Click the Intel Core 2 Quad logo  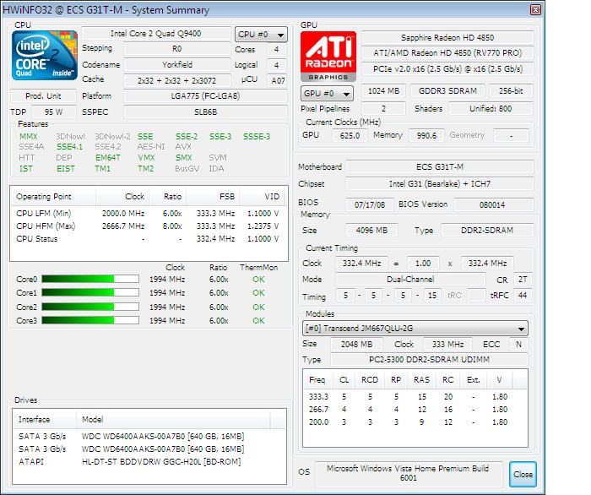point(45,56)
